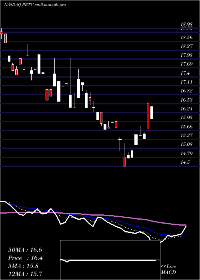Viewport: 200px width, 280px height.
Task: Select the 14.79 price axis label
Action: (187, 153)
